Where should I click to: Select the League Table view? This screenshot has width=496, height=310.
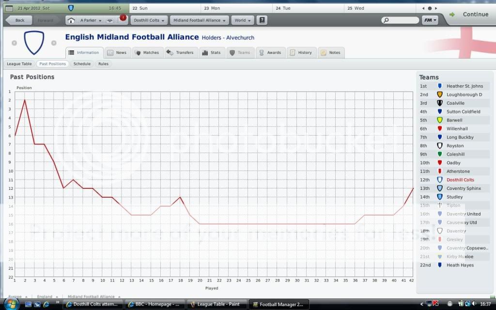tap(19, 64)
